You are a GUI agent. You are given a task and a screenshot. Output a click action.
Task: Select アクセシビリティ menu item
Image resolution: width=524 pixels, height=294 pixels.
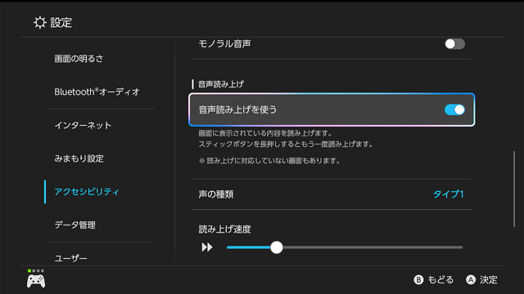coord(87,192)
